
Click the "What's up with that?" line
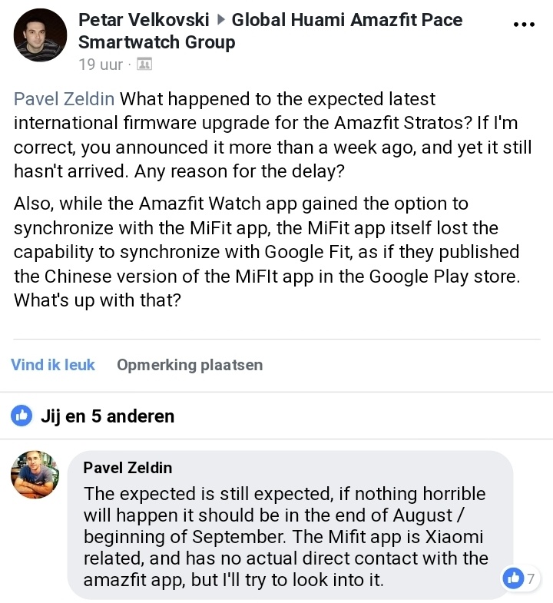(x=98, y=300)
